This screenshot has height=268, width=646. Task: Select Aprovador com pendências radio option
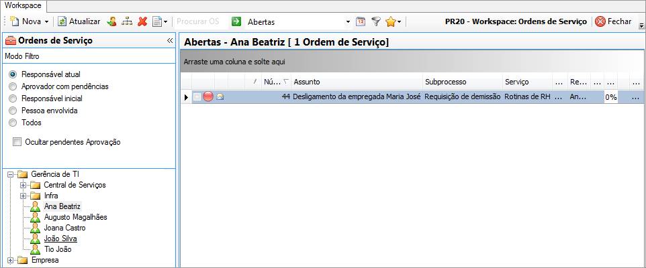click(13, 86)
